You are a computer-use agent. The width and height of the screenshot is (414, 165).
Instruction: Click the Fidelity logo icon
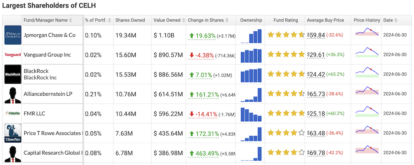coord(13,113)
